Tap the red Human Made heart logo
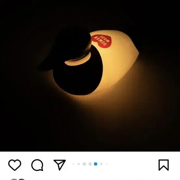 click(101, 41)
